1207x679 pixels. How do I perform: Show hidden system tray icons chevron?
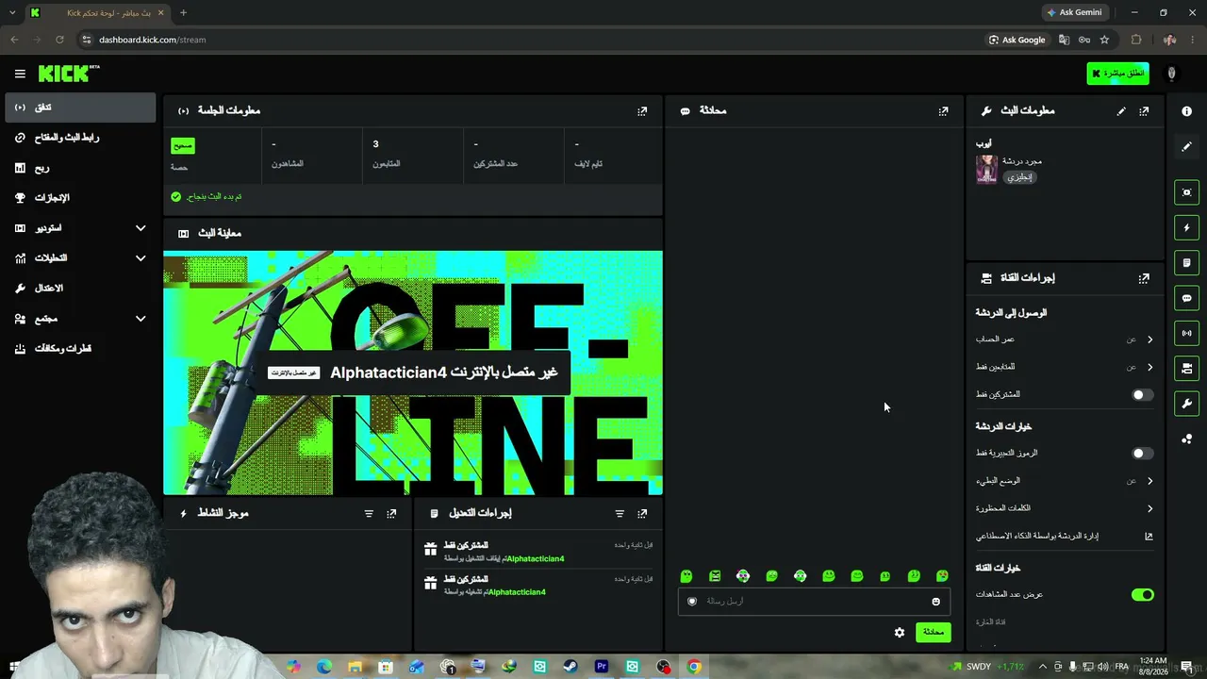click(x=1042, y=667)
